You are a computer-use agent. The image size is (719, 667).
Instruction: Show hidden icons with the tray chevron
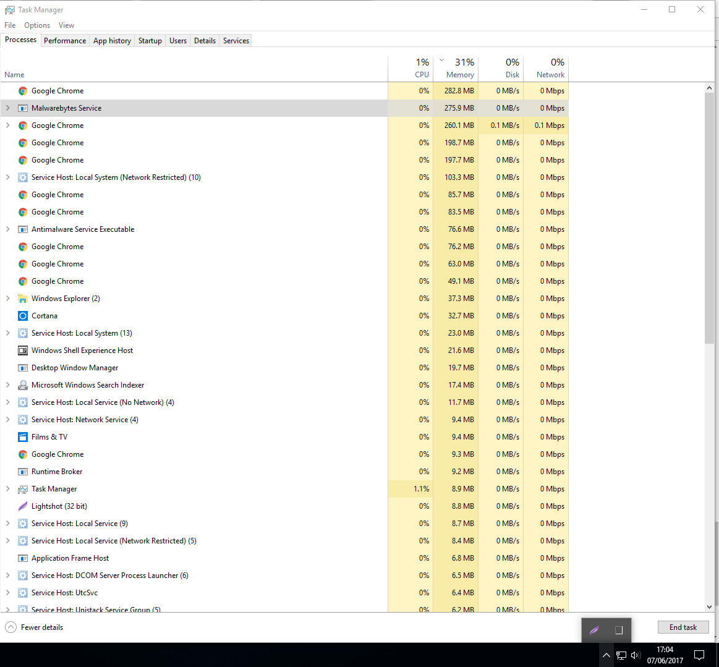606,655
